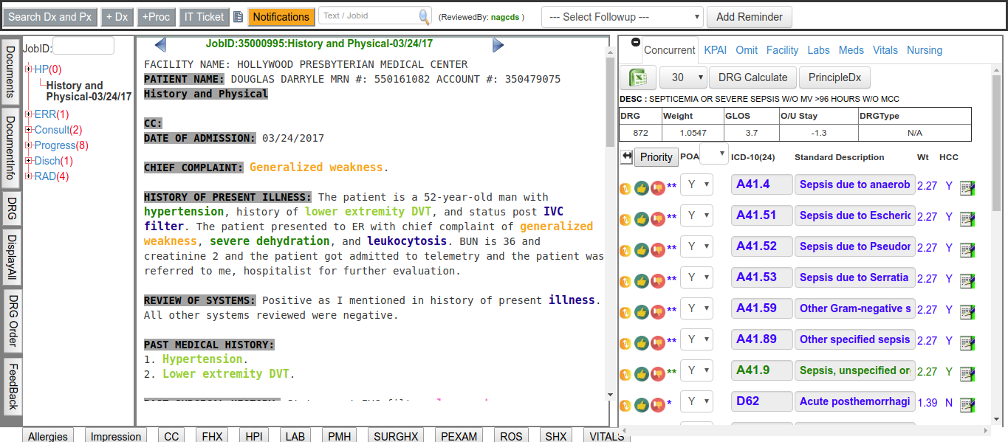Click the Add Reminder button
This screenshot has height=442, width=1008.
coord(750,16)
